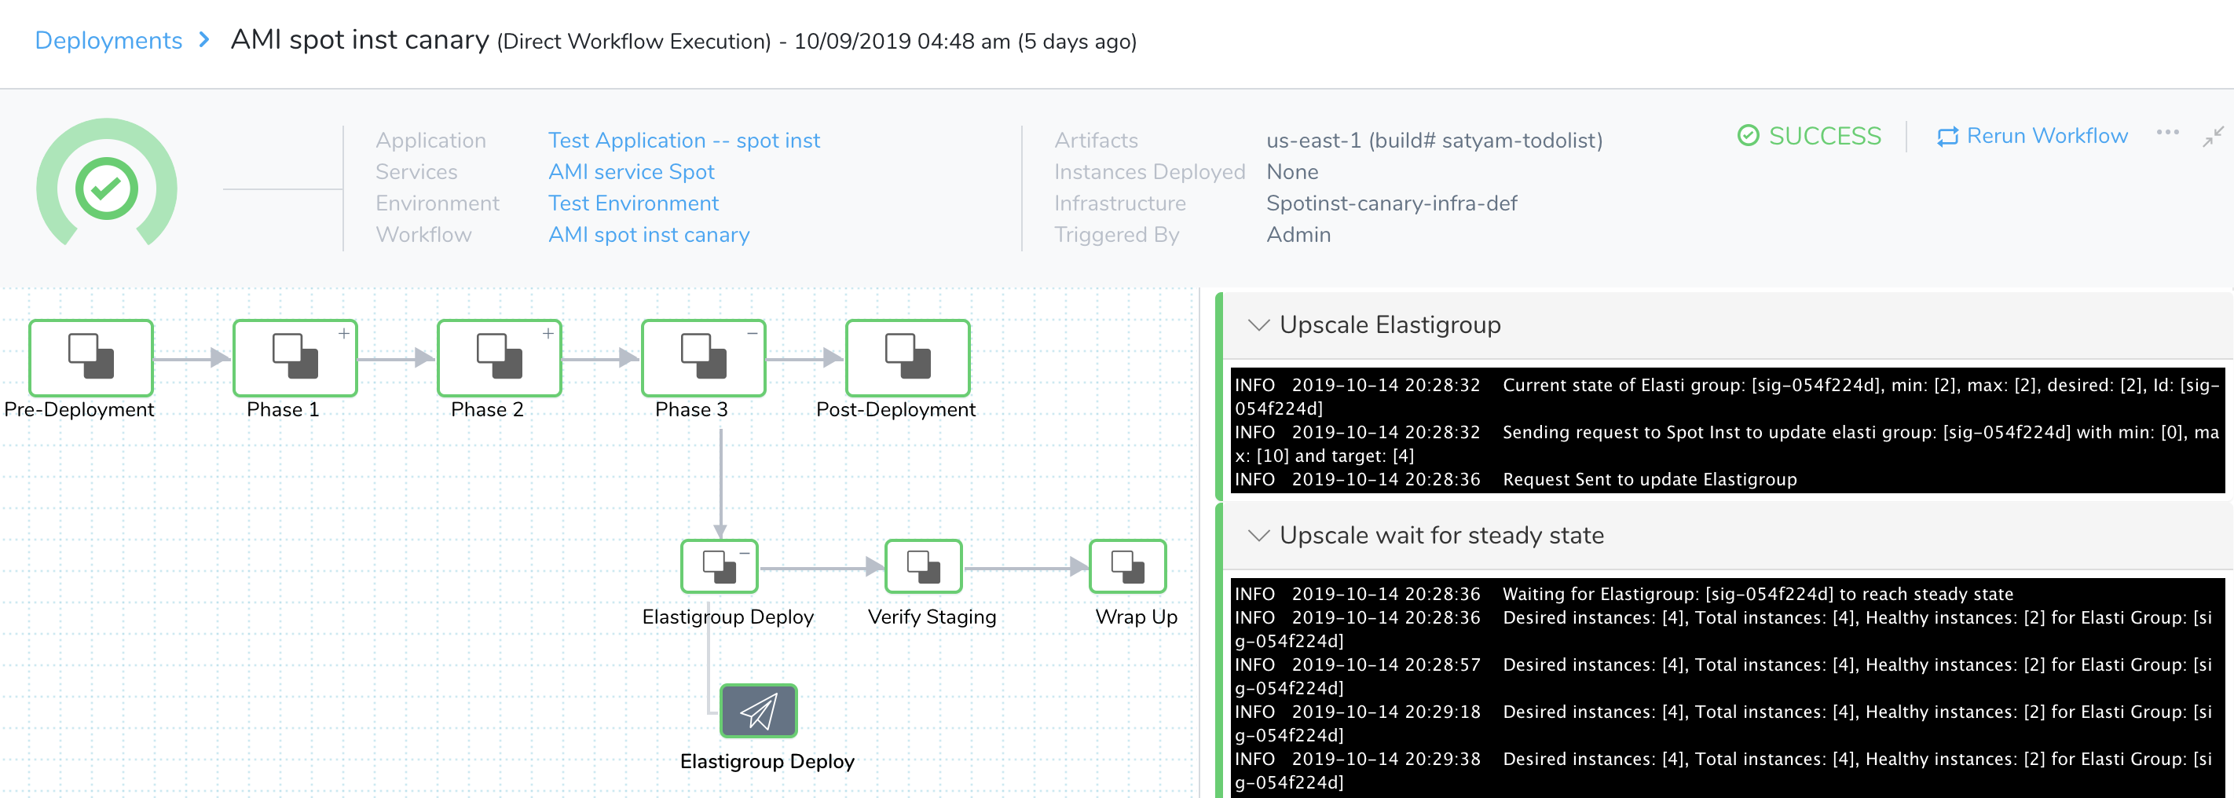Collapse the Upscale Elastigroup log section
The width and height of the screenshot is (2234, 798).
(x=1258, y=325)
